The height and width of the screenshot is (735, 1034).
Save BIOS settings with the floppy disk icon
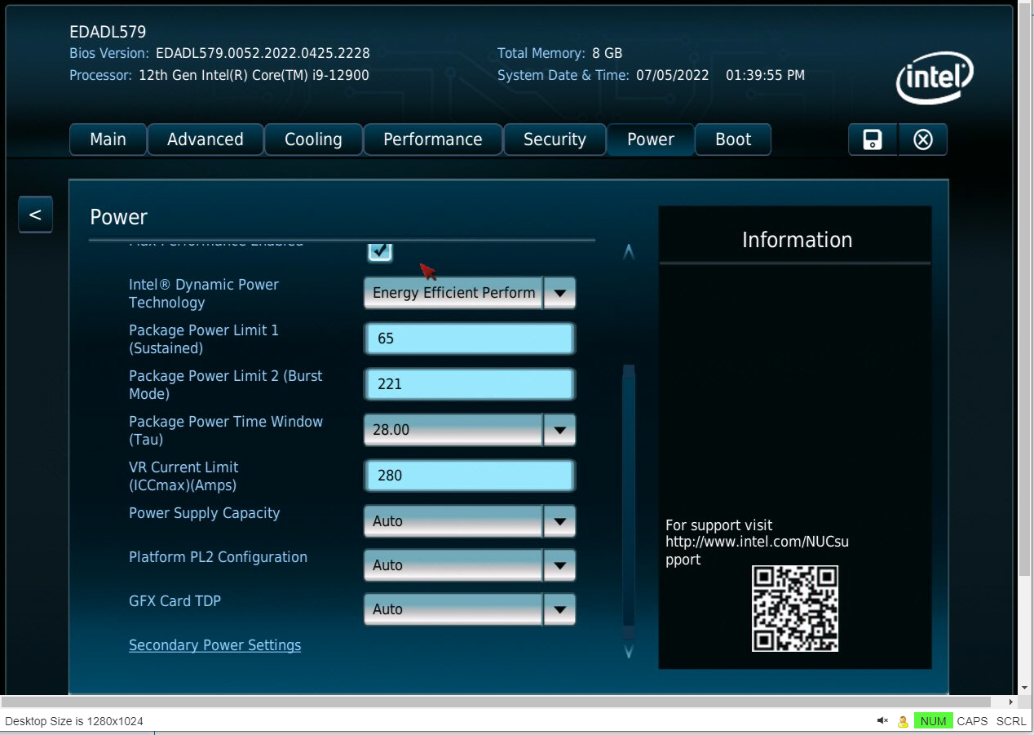tap(872, 139)
